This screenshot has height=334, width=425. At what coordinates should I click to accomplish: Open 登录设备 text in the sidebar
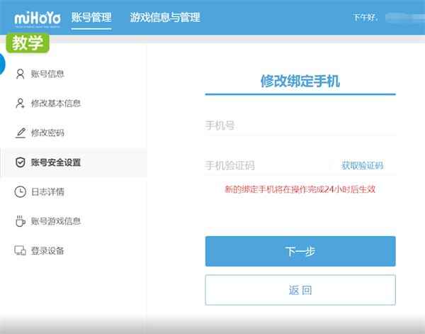(47, 251)
